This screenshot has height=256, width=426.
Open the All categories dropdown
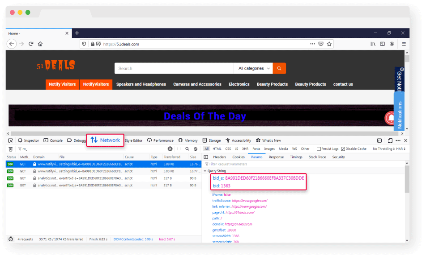[x=254, y=68]
